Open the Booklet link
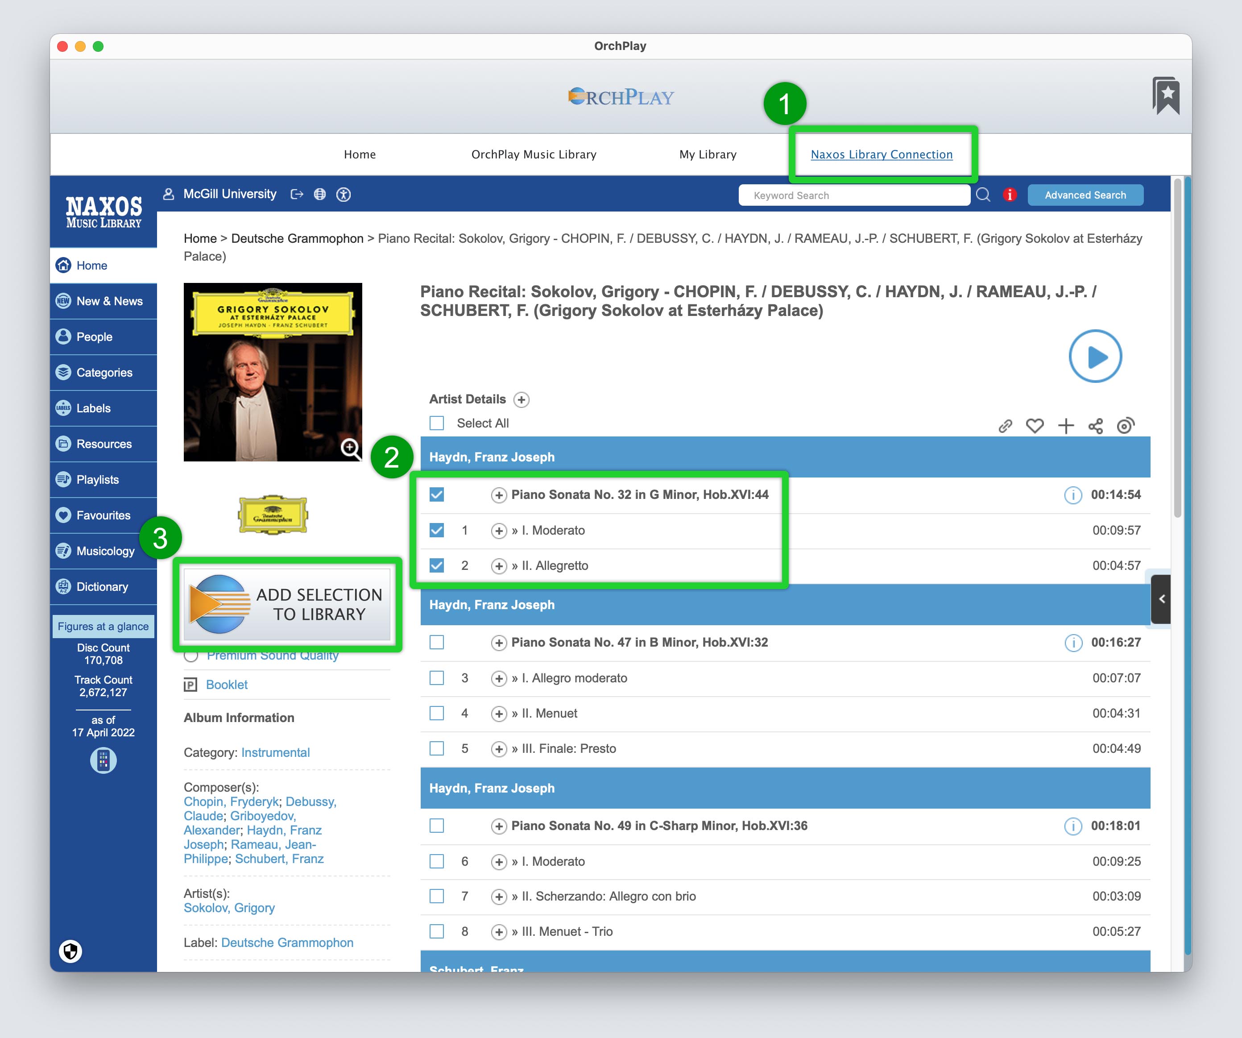This screenshot has height=1038, width=1242. click(227, 684)
